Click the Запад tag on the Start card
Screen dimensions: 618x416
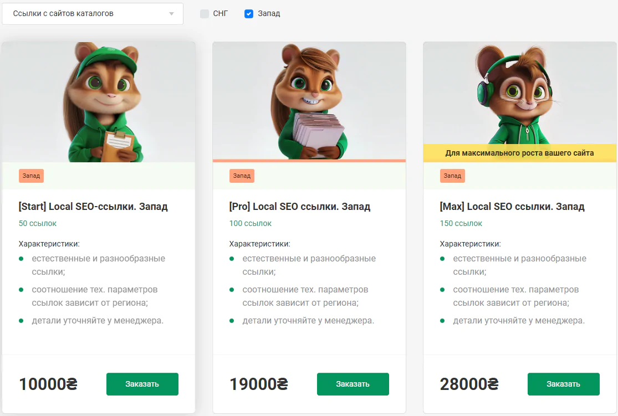tap(31, 176)
